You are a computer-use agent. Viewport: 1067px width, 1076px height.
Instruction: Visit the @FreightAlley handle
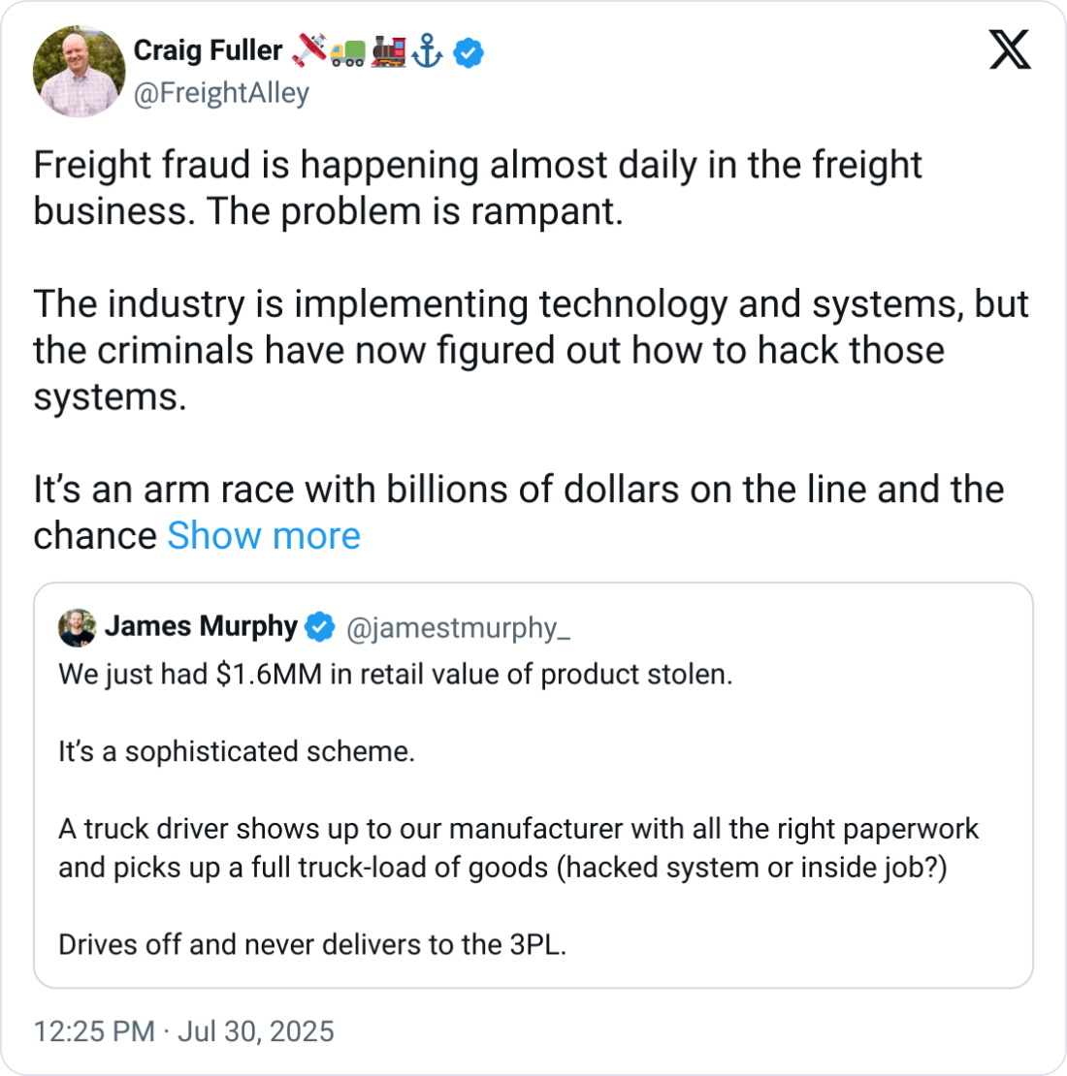pyautogui.click(x=221, y=93)
